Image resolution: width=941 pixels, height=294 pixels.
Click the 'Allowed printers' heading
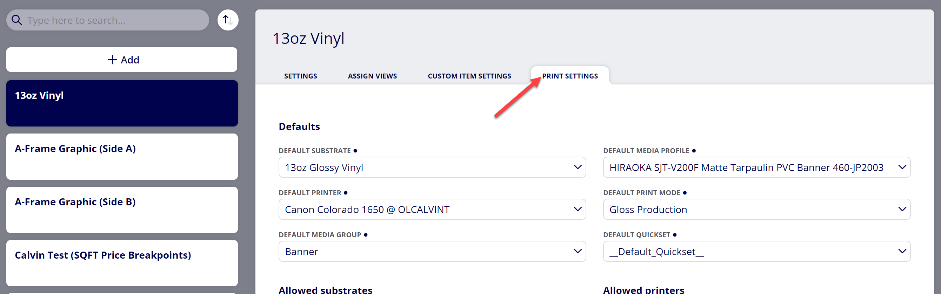[x=643, y=290]
